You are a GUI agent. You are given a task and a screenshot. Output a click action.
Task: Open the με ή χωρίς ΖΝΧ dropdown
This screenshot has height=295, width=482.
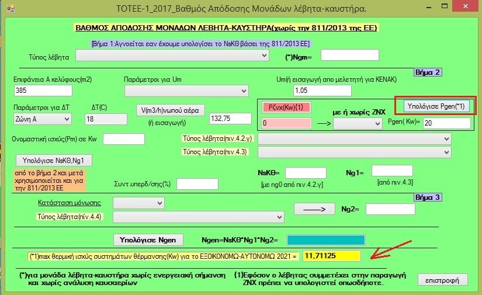(358, 124)
